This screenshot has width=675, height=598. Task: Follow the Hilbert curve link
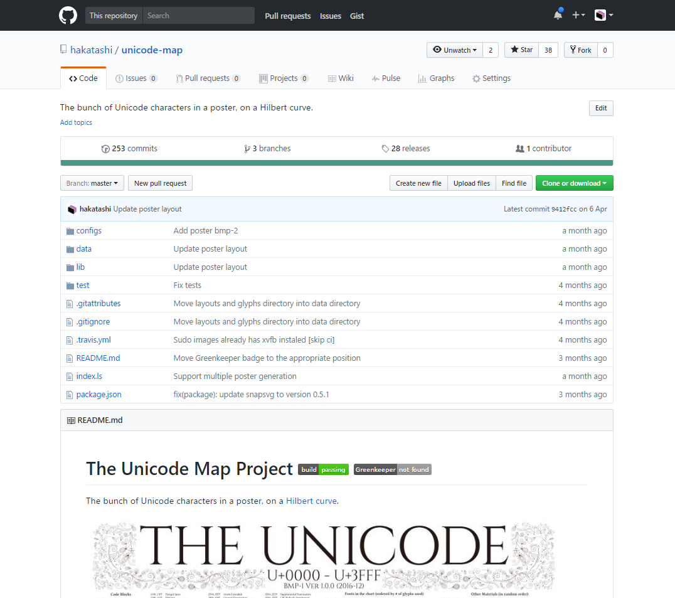311,501
